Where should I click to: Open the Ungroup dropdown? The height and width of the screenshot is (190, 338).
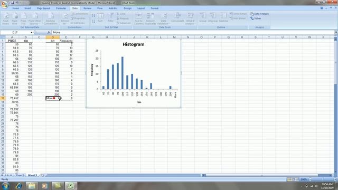[x=213, y=18]
